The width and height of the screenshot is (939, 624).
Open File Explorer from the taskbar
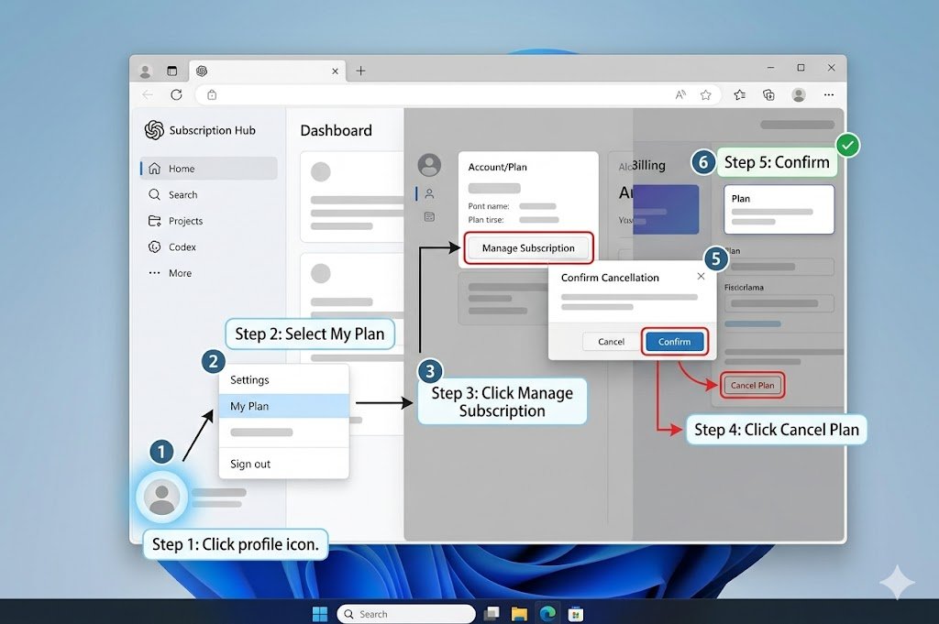[x=519, y=614]
